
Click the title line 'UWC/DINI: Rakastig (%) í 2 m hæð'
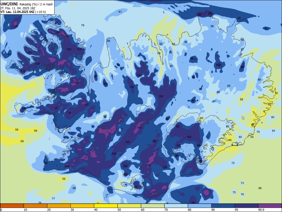[x=27, y=4]
